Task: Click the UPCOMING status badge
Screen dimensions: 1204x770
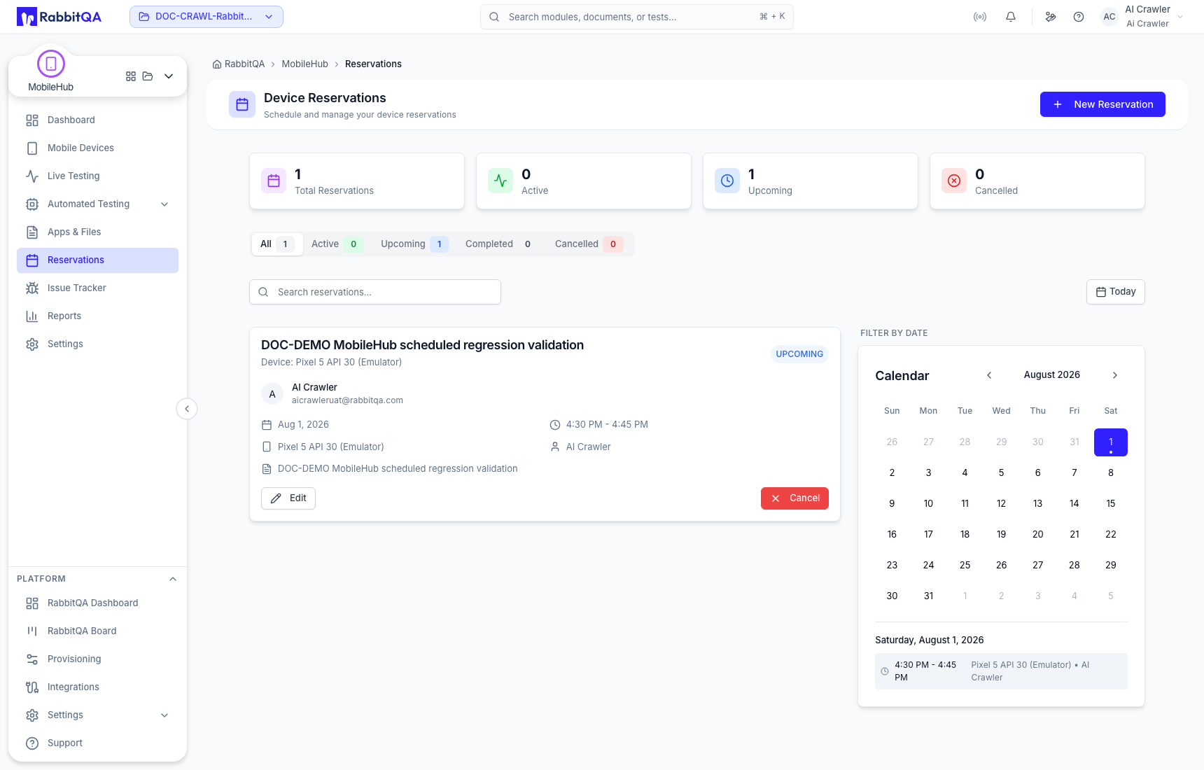Action: [x=799, y=354]
